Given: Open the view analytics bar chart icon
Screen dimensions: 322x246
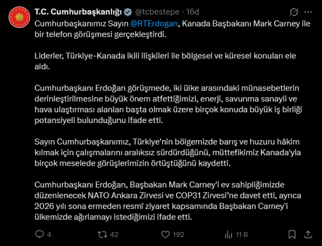Looking at the screenshot, I should 228,234.
